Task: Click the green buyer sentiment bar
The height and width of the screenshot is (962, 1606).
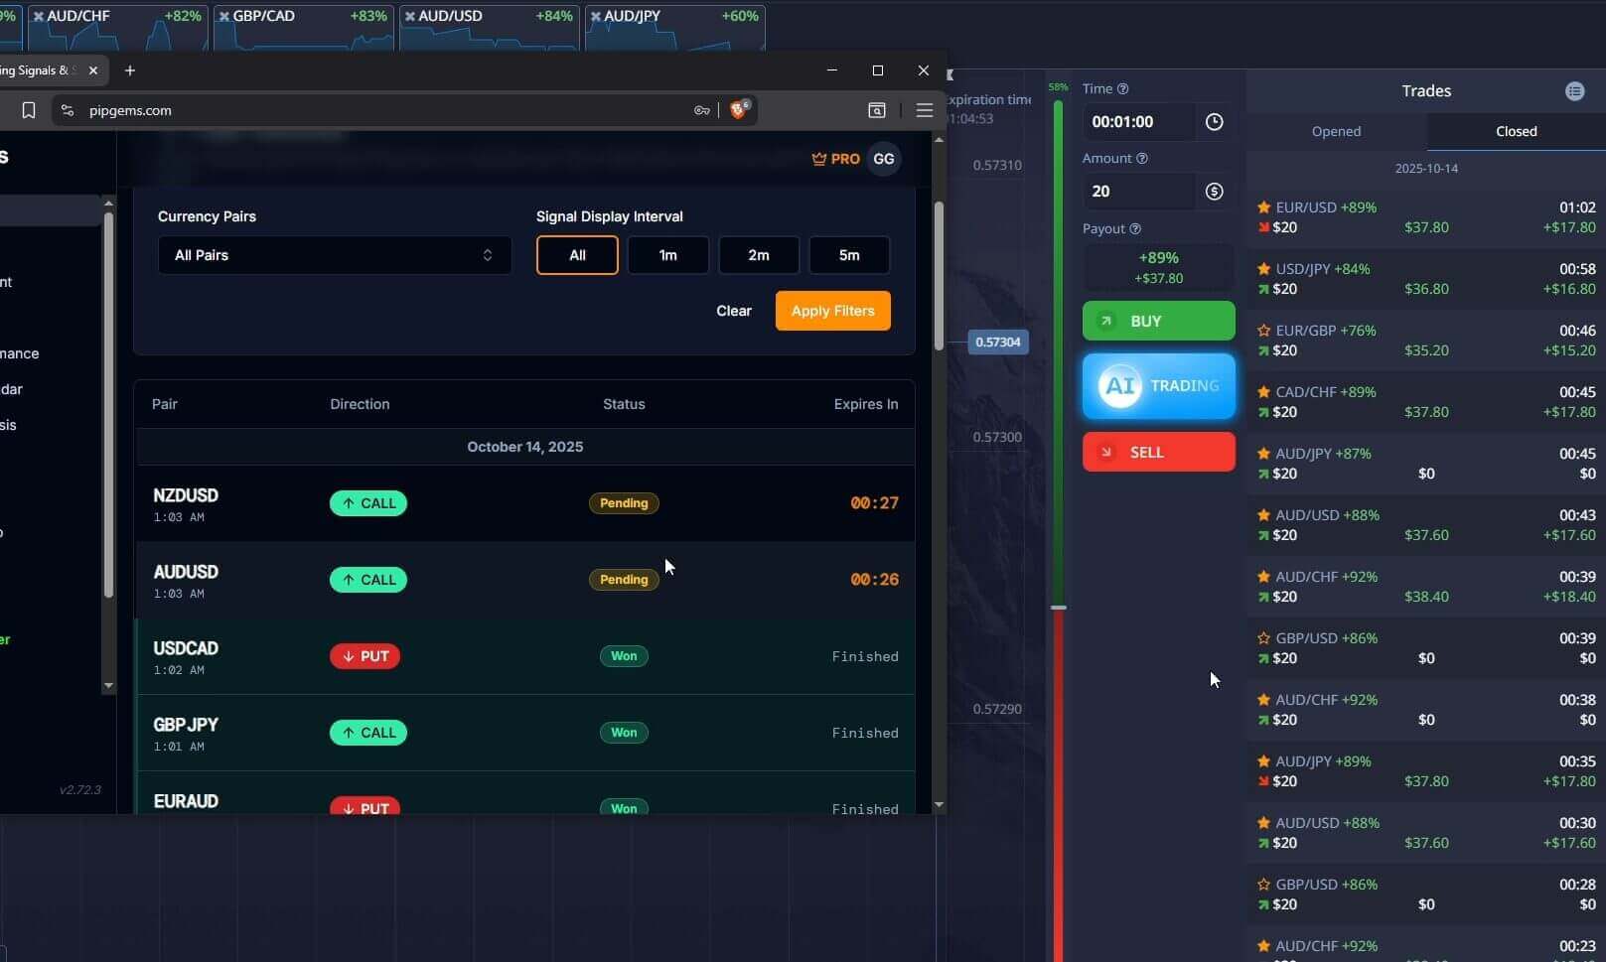Action: (1058, 347)
